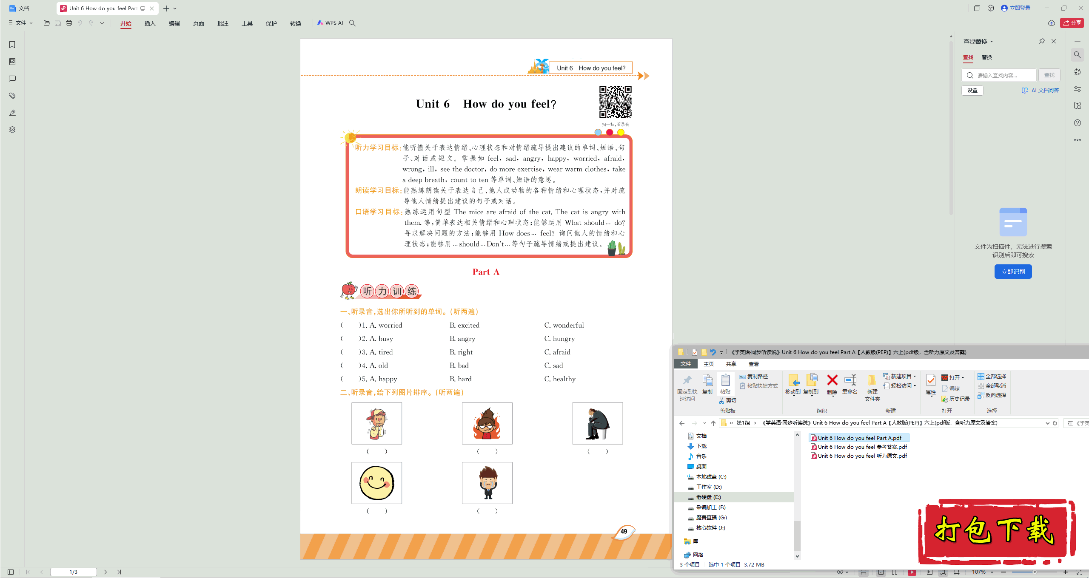This screenshot has height=578, width=1089.
Task: Toggle fit width view in status bar
Action: [x=957, y=572]
